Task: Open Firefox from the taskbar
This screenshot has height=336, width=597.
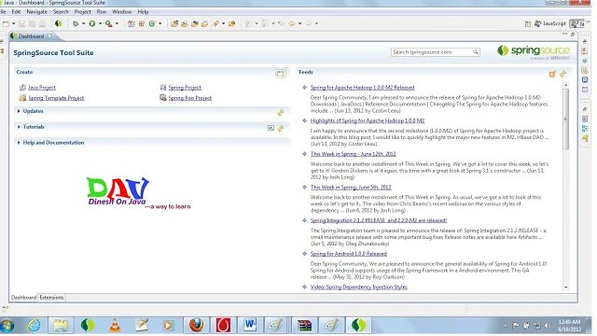Action: (x=197, y=326)
